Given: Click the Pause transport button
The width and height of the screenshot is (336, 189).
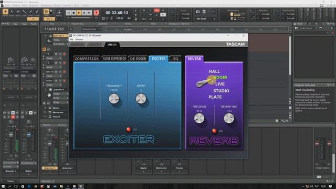Looking at the screenshot, I should pyautogui.click(x=84, y=13).
